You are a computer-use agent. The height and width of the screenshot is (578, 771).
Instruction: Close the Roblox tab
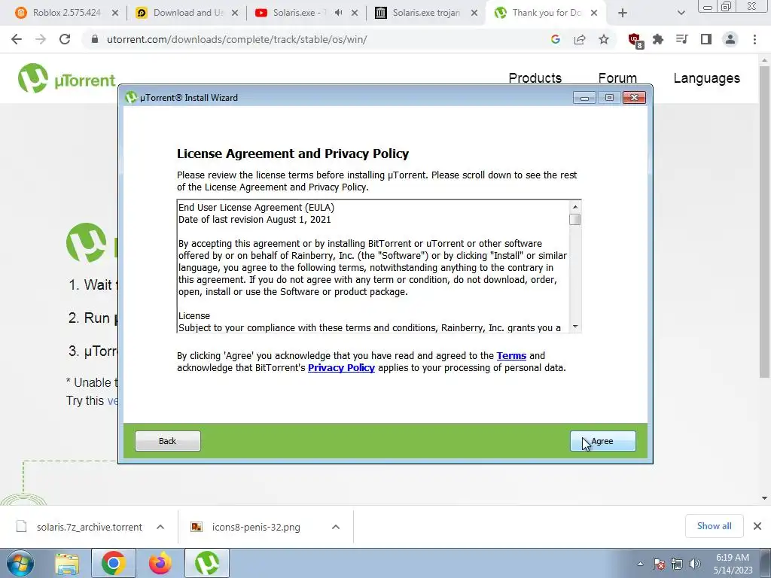point(115,13)
